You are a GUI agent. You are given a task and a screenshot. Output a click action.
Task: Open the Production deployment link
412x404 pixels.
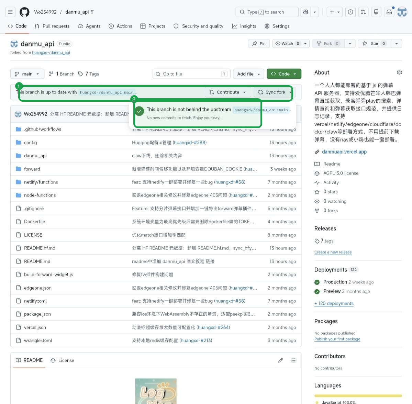click(335, 282)
